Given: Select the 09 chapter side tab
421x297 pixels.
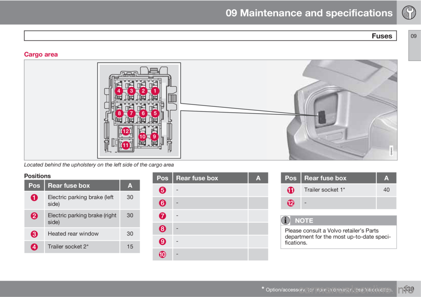Looking at the screenshot, I should [x=414, y=46].
